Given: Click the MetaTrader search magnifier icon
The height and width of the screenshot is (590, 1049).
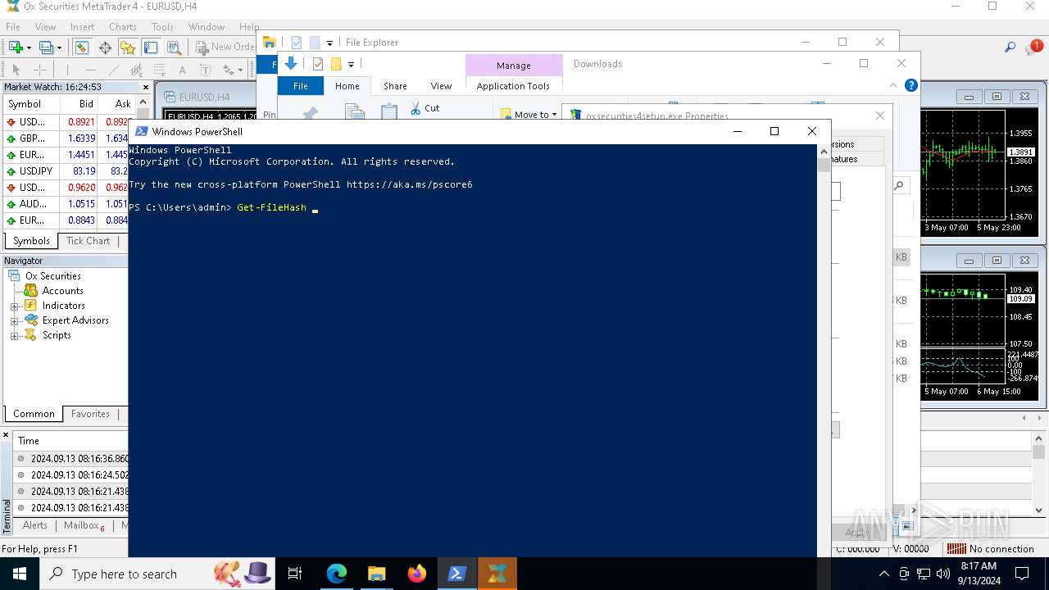Looking at the screenshot, I should (x=1010, y=48).
